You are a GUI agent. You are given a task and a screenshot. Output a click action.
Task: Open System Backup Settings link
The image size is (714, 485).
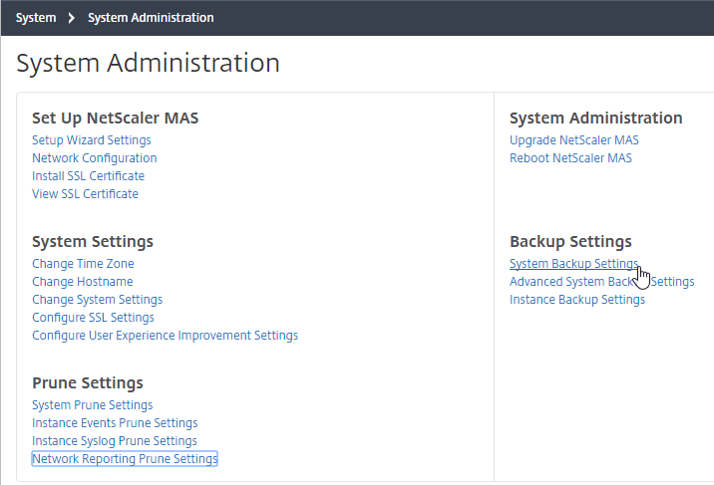[574, 264]
